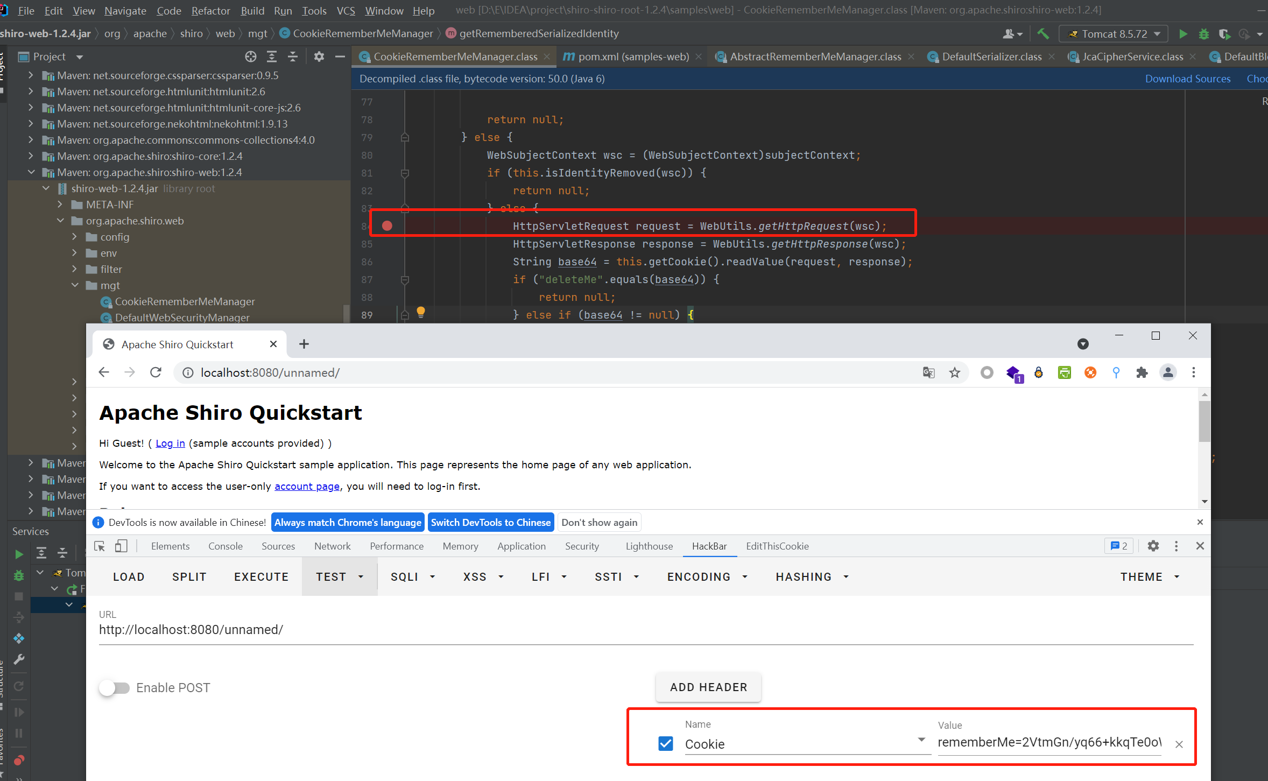Open the Refactor menu
This screenshot has width=1268, height=781.
(x=210, y=11)
